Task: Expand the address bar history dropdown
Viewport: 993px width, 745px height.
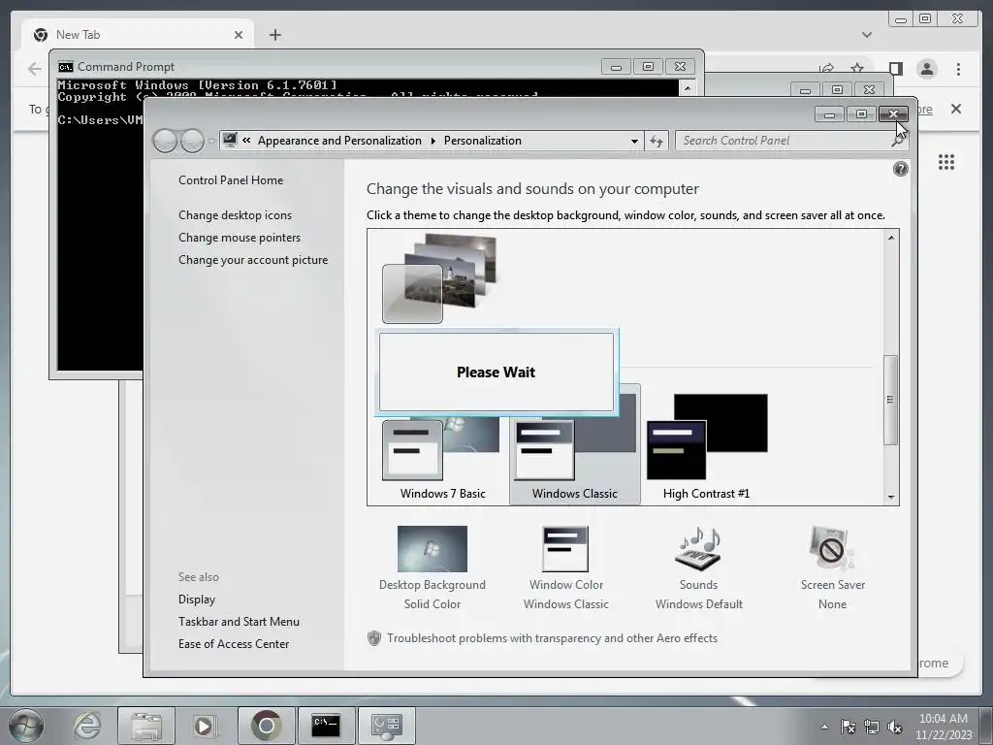Action: click(x=634, y=141)
